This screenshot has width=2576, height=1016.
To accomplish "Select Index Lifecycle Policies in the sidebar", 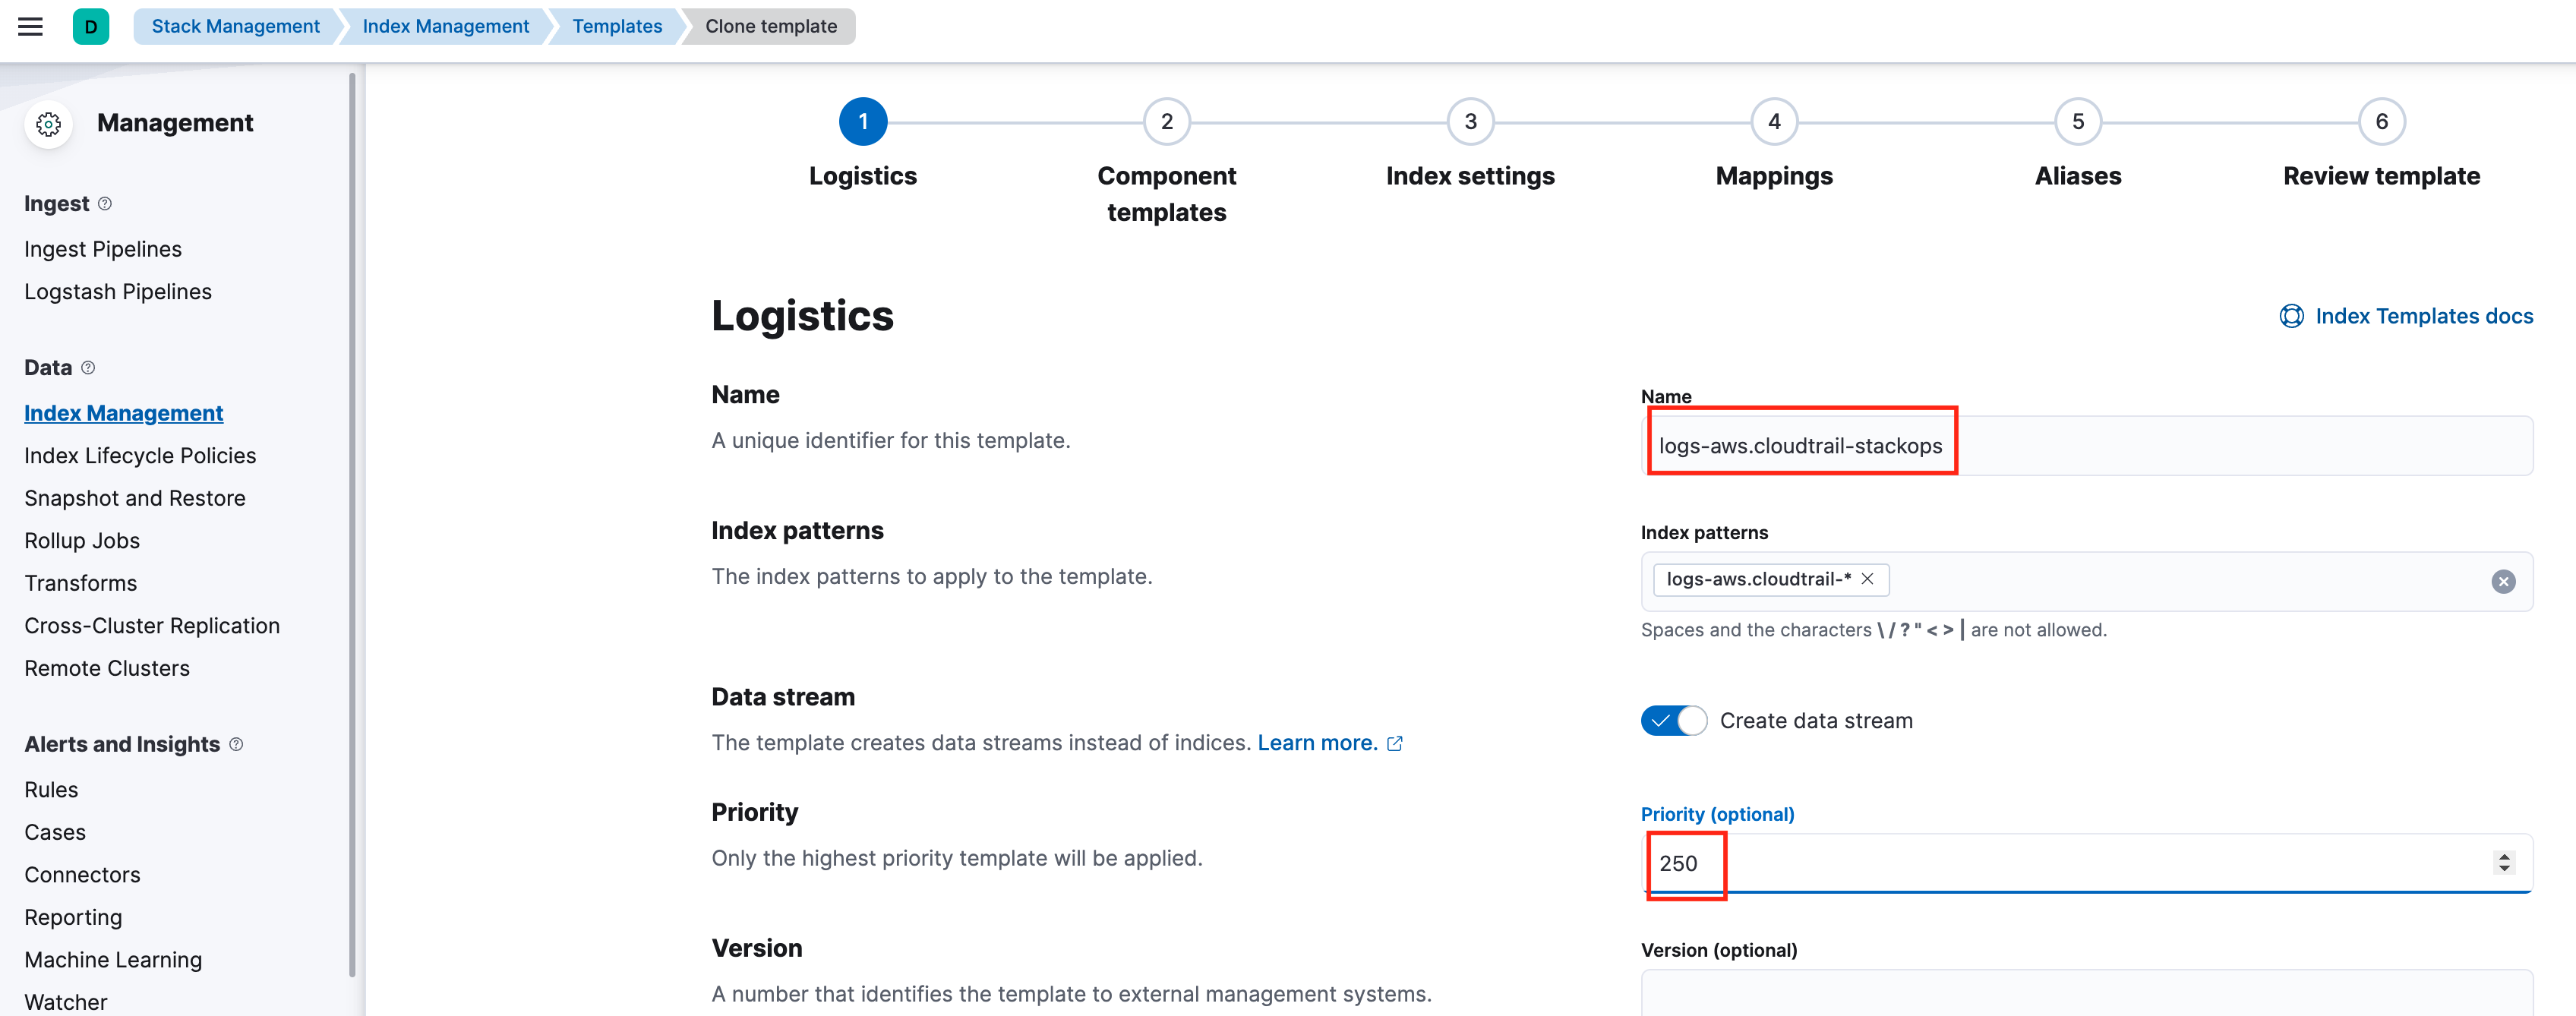I will tap(140, 455).
